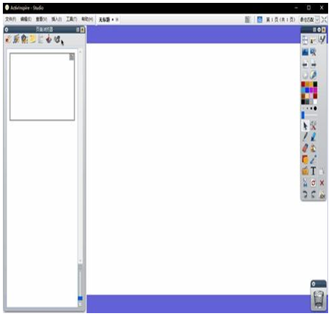Select the Shape tool

[305, 159]
